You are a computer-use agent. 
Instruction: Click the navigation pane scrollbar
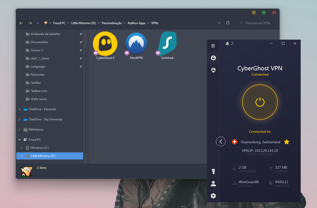tap(86, 102)
